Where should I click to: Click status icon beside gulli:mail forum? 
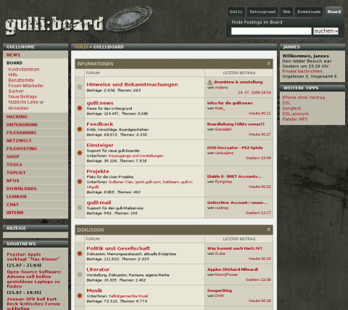(x=80, y=208)
